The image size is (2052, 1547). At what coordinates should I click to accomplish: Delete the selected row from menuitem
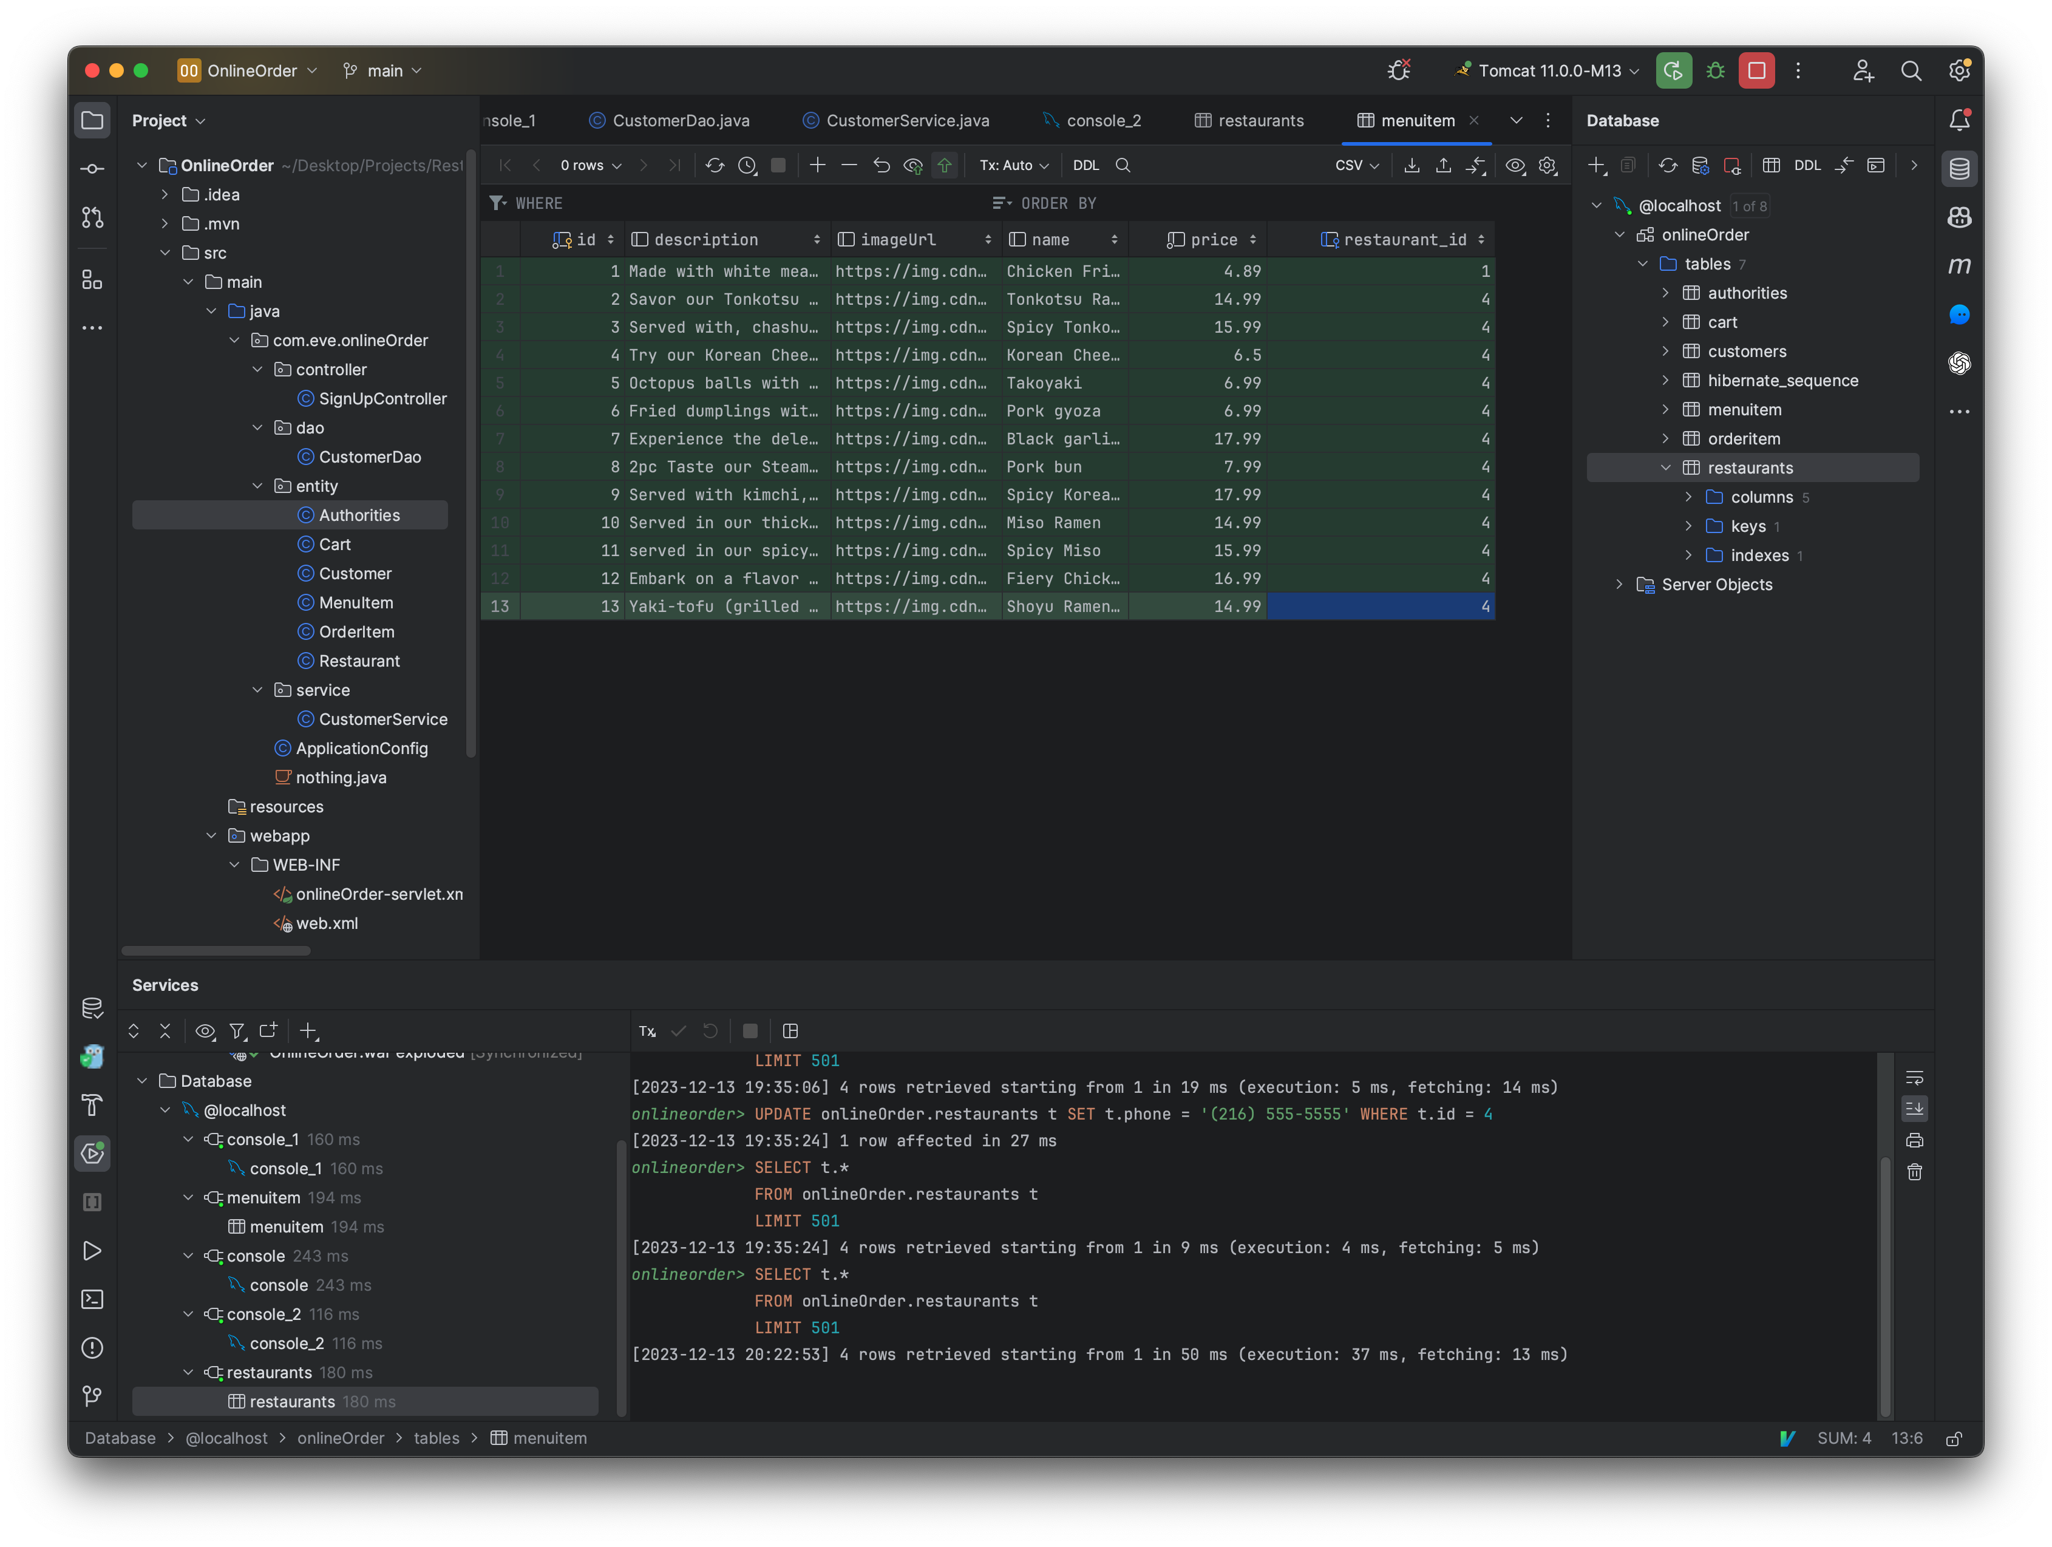849,165
